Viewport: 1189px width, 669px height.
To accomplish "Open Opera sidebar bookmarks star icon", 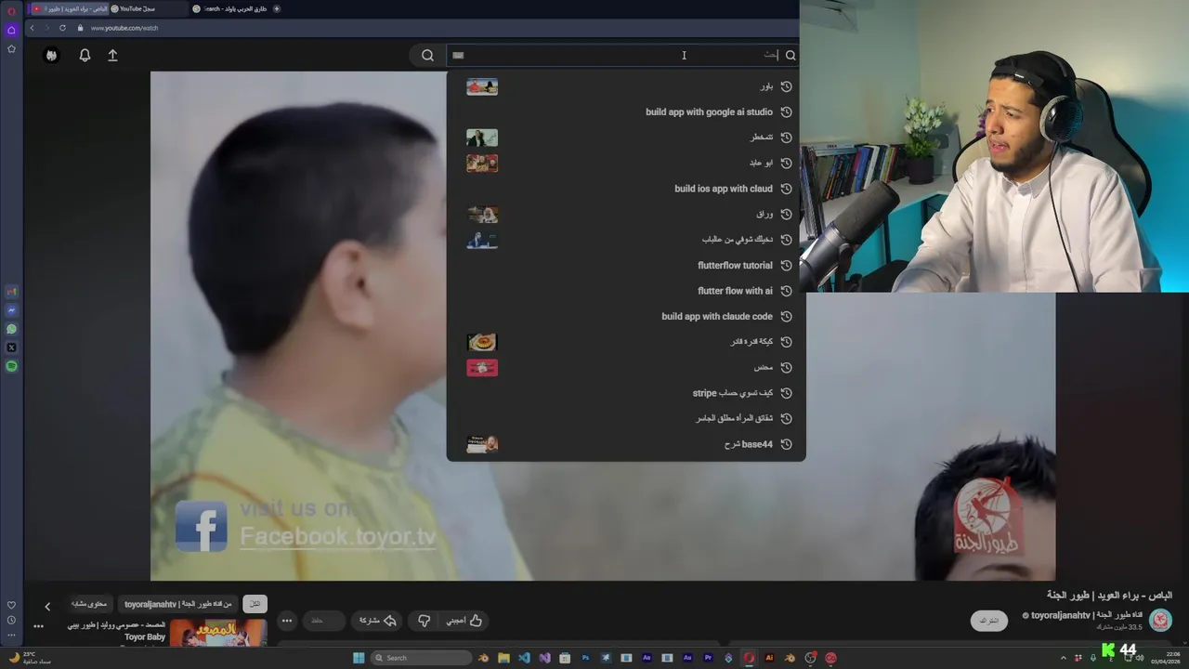I will tap(11, 48).
